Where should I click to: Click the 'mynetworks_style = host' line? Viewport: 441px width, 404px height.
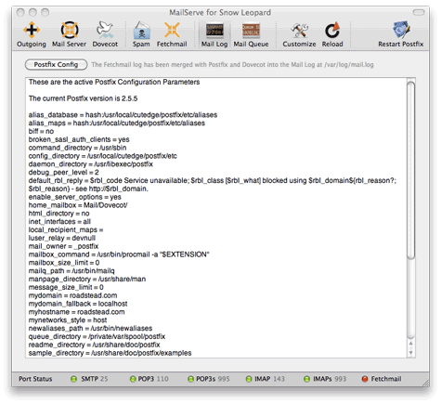coord(68,320)
